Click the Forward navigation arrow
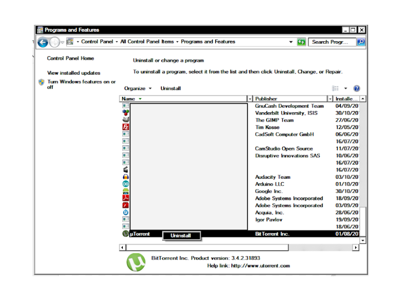Screen dimensions: 401x301 tap(54, 42)
